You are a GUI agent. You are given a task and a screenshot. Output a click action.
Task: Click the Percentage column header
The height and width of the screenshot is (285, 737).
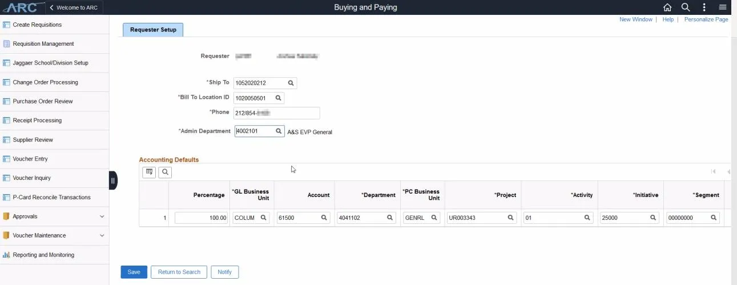tap(209, 195)
